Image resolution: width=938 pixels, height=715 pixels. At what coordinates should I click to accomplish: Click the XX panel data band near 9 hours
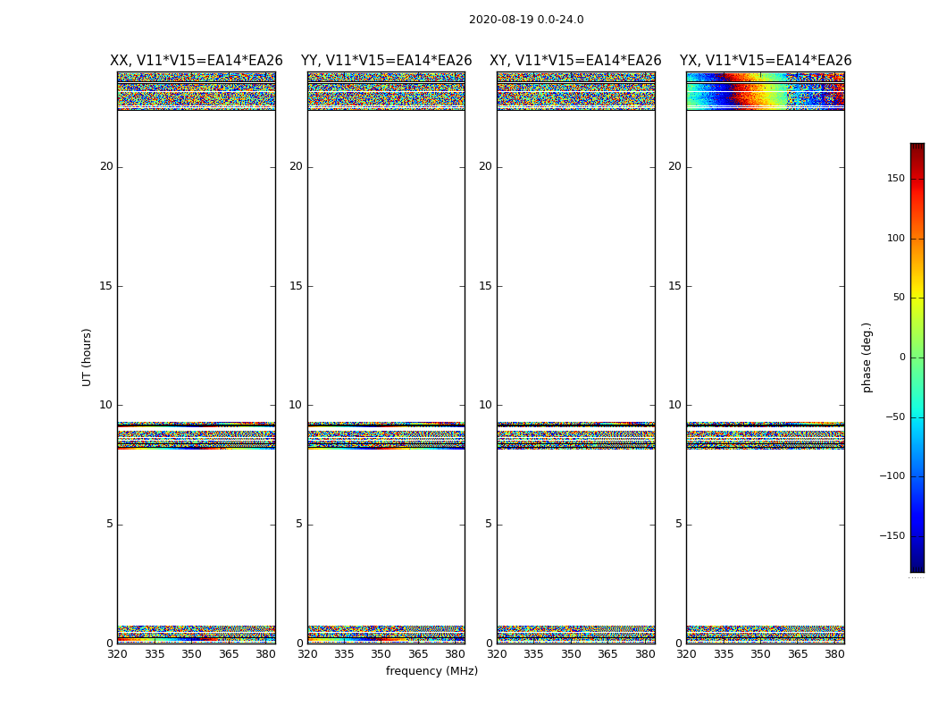[197, 435]
